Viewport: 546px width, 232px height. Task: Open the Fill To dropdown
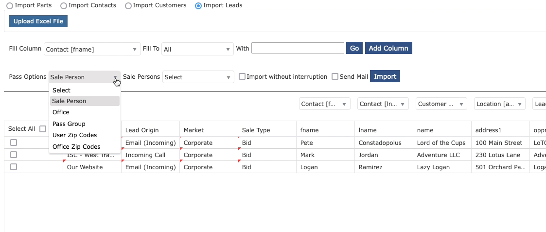coord(197,49)
